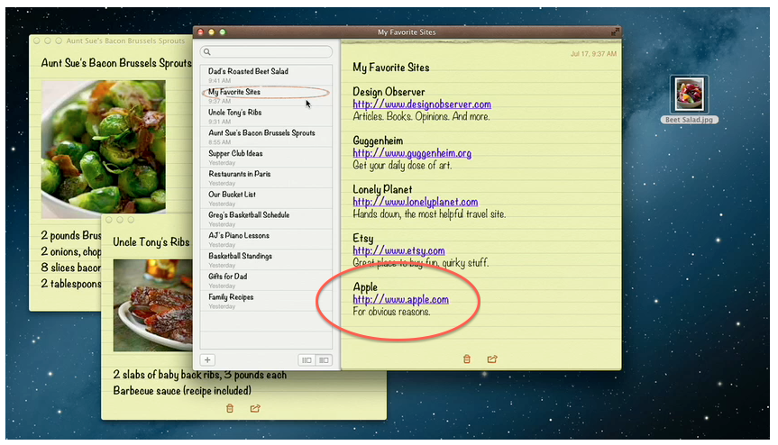Add a new note with the plus button

(207, 359)
